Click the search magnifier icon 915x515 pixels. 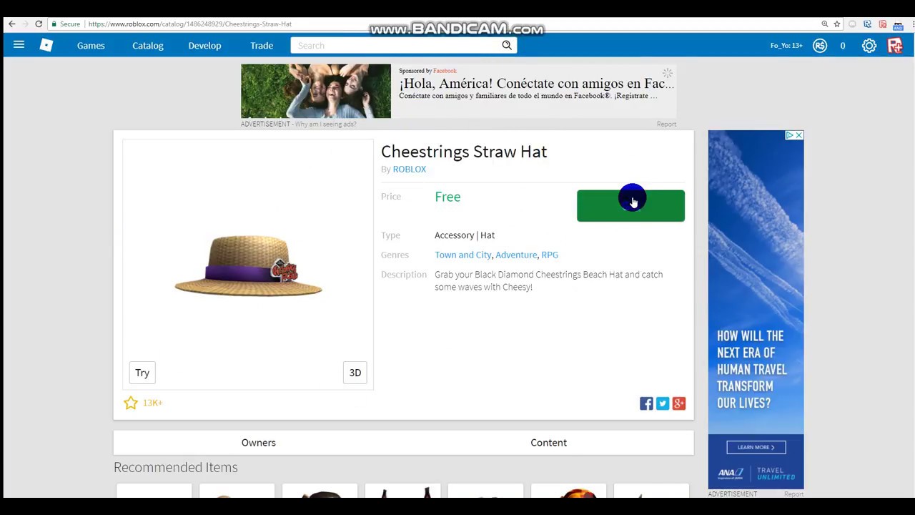pos(507,45)
